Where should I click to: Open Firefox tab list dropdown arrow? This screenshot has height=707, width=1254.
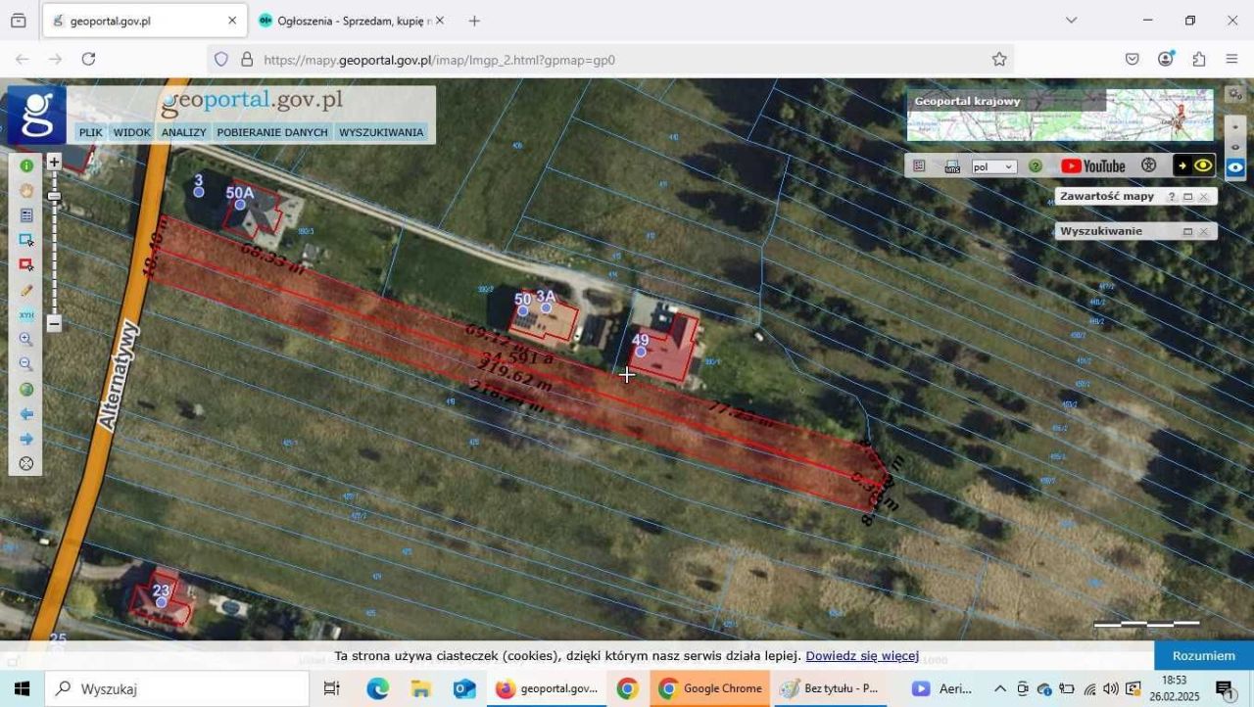(x=1071, y=21)
